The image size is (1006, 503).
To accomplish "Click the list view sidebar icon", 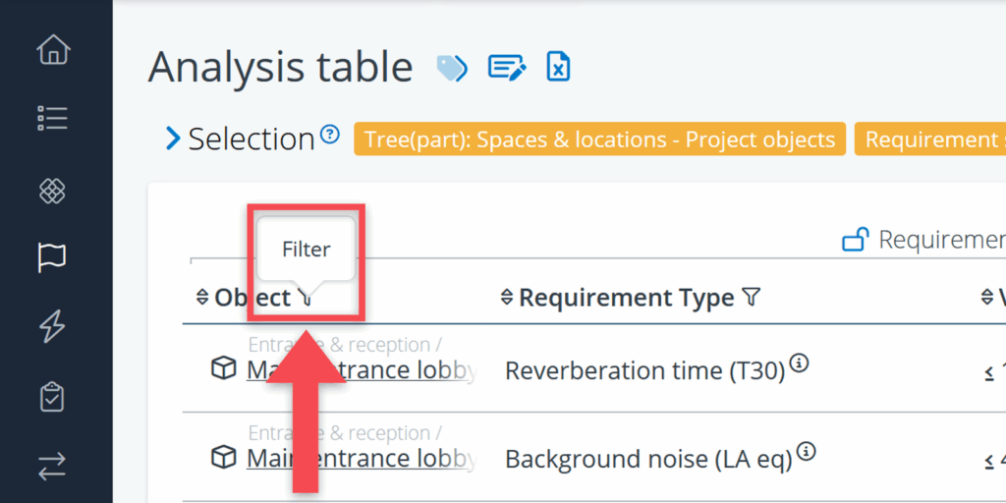I will tap(52, 118).
